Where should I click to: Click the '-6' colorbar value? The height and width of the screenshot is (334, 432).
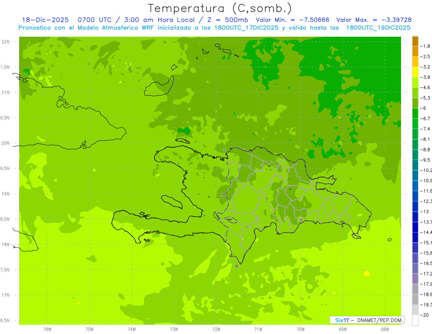click(x=424, y=108)
